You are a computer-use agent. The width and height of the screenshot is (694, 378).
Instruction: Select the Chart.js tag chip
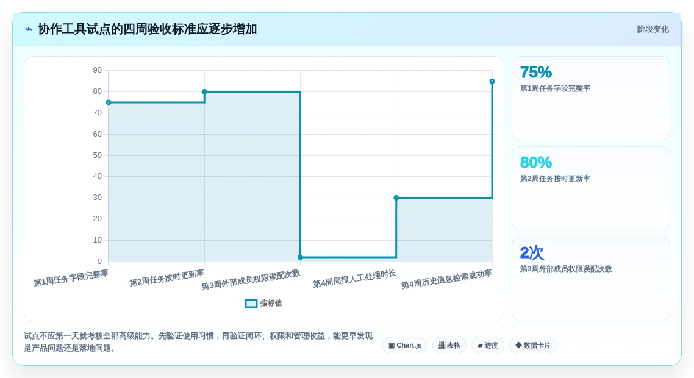(x=404, y=345)
